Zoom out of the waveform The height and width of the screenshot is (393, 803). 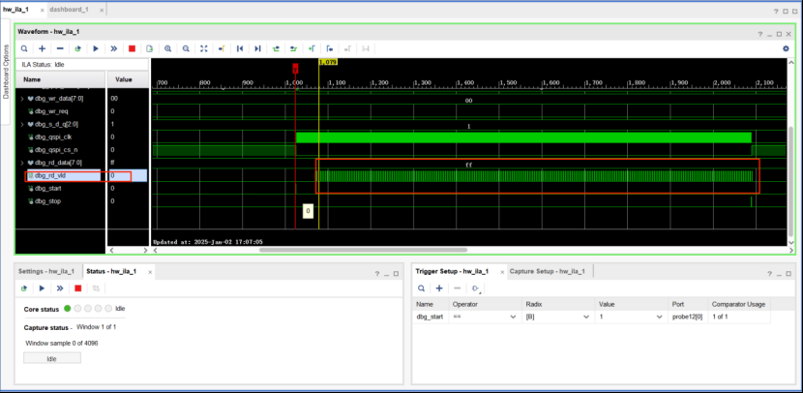186,48
